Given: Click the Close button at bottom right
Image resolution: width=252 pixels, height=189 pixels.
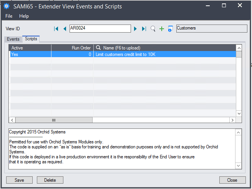Looking at the screenshot, I should (x=232, y=180).
